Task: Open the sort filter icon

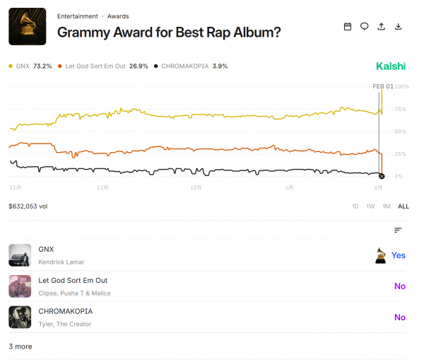Action: pos(398,230)
